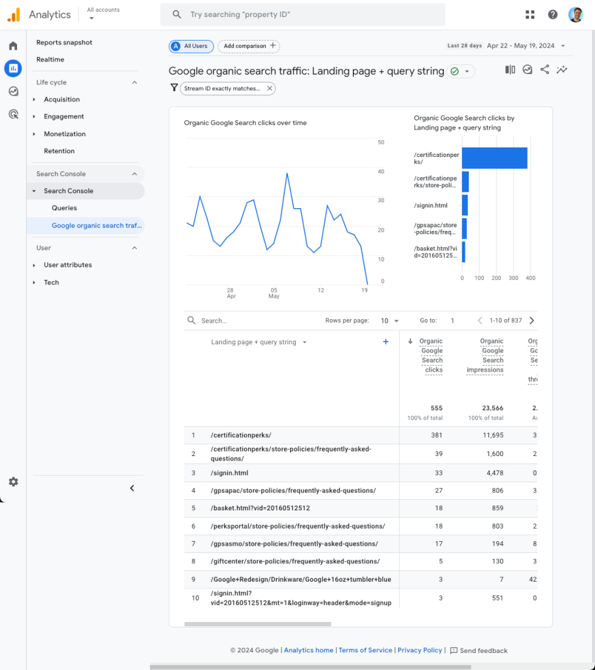This screenshot has height=670, width=595.
Task: Toggle the Search Console topic row
Action: click(x=86, y=191)
